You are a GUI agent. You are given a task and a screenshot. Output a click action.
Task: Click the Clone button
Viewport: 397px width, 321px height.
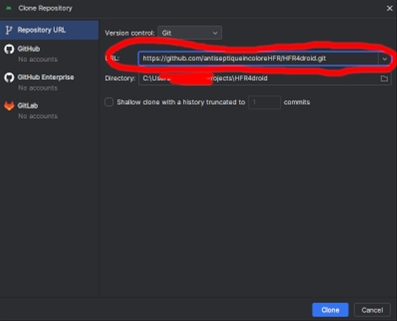tap(330, 310)
